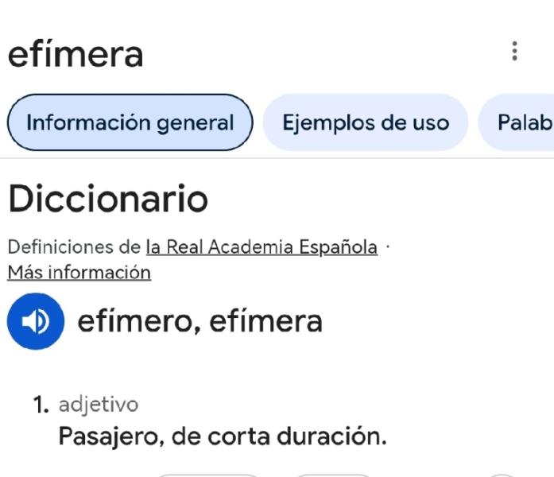Click the Diccionario section heading
The width and height of the screenshot is (554, 477).
108,199
